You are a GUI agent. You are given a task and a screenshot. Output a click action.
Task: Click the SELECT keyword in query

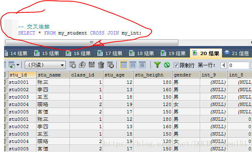(27, 33)
